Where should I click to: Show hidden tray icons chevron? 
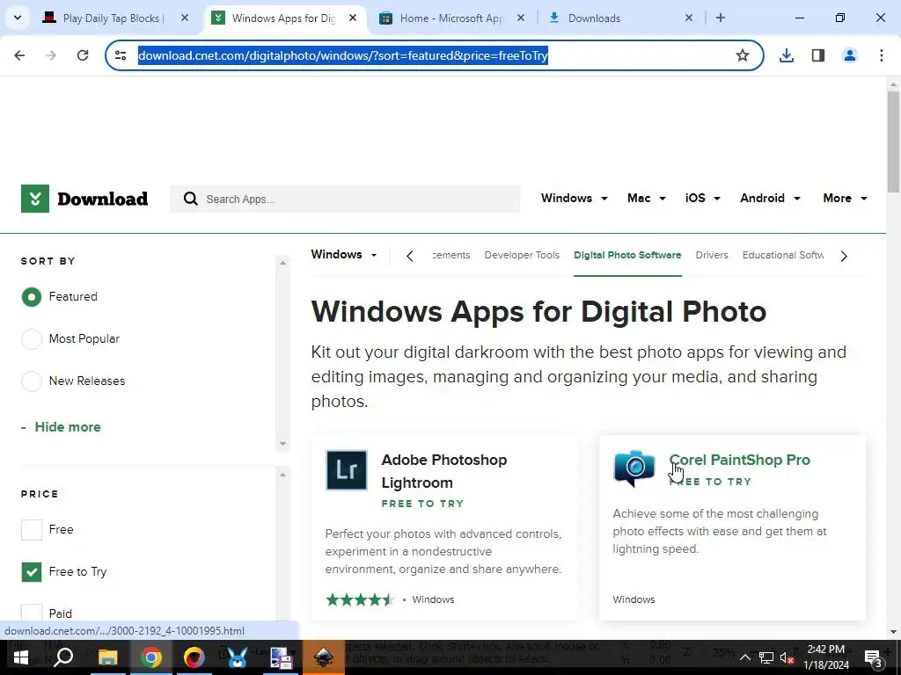click(744, 657)
